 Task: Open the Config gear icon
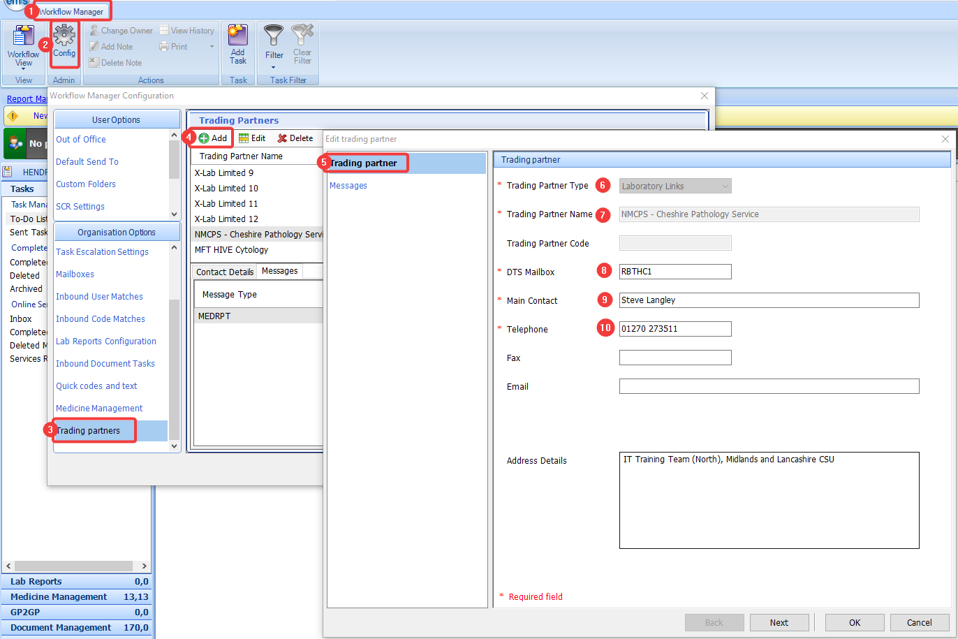[x=64, y=42]
